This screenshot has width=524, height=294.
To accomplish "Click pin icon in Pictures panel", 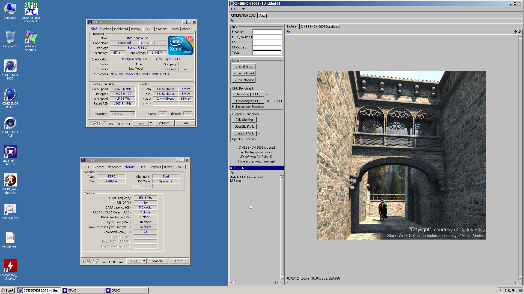I will [x=288, y=32].
